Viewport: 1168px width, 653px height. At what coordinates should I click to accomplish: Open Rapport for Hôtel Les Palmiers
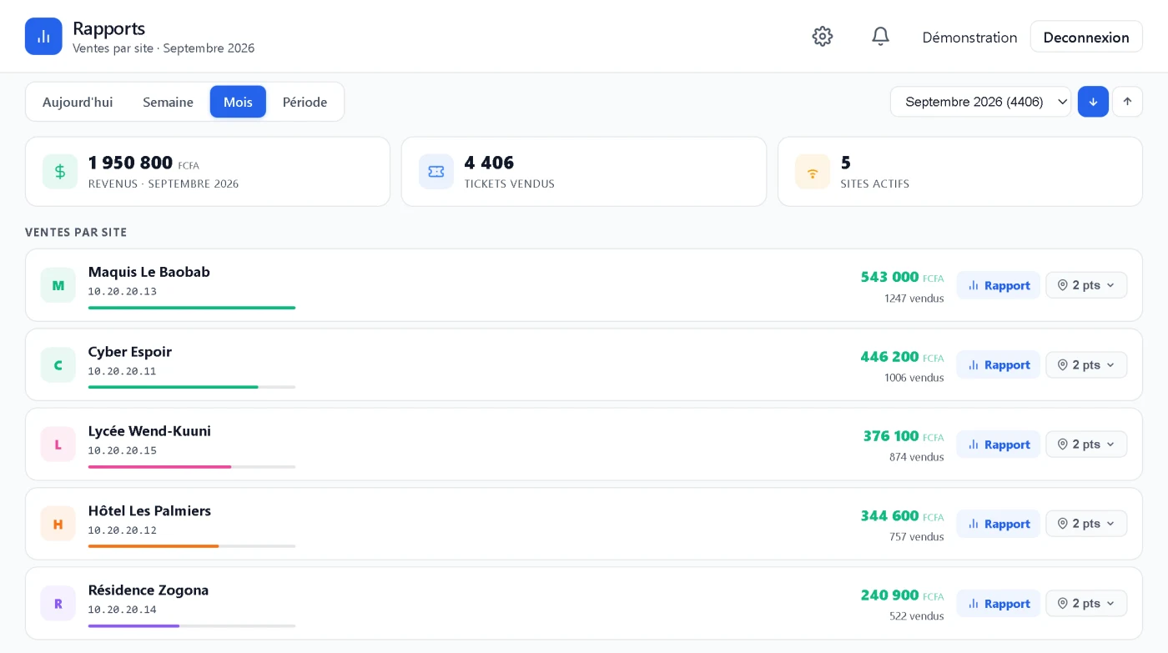[999, 524]
